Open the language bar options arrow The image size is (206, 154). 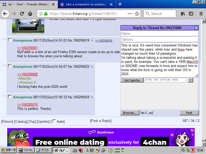point(123,152)
